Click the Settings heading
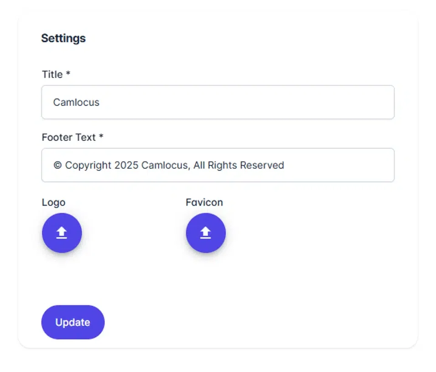The image size is (436, 372). [63, 38]
